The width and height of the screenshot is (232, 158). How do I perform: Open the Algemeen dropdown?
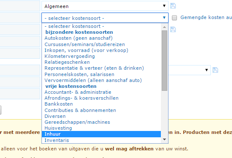(x=105, y=6)
